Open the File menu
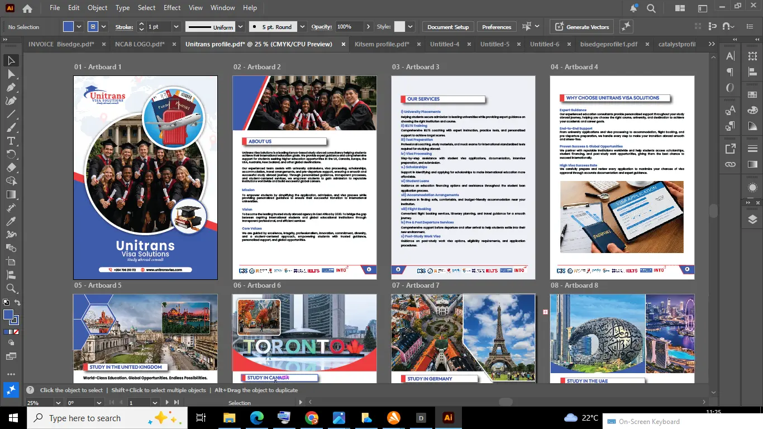This screenshot has width=763, height=429. [54, 8]
